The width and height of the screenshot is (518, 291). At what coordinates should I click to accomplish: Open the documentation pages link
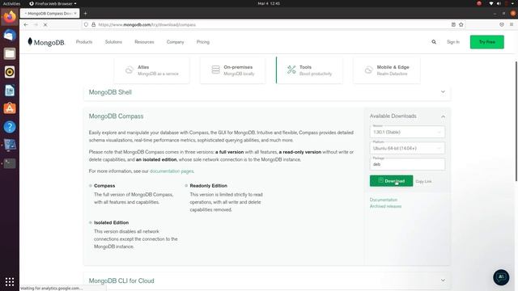[172, 171]
